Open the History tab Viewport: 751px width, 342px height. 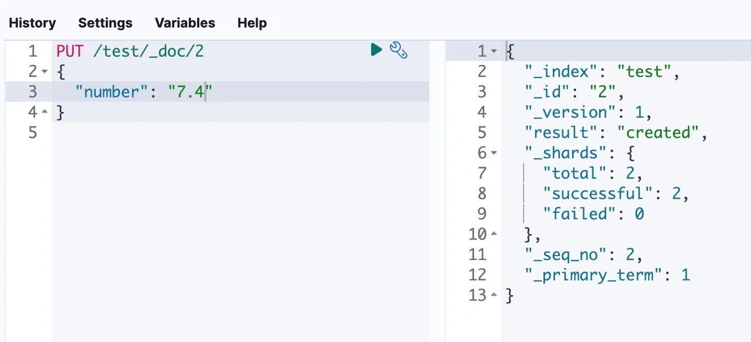[x=32, y=23]
